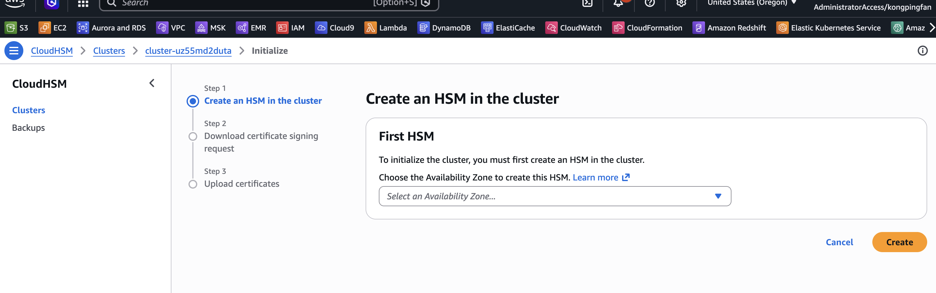936x293 pixels.
Task: Select the Step 3 Upload certificates indicator
Action: click(x=193, y=184)
